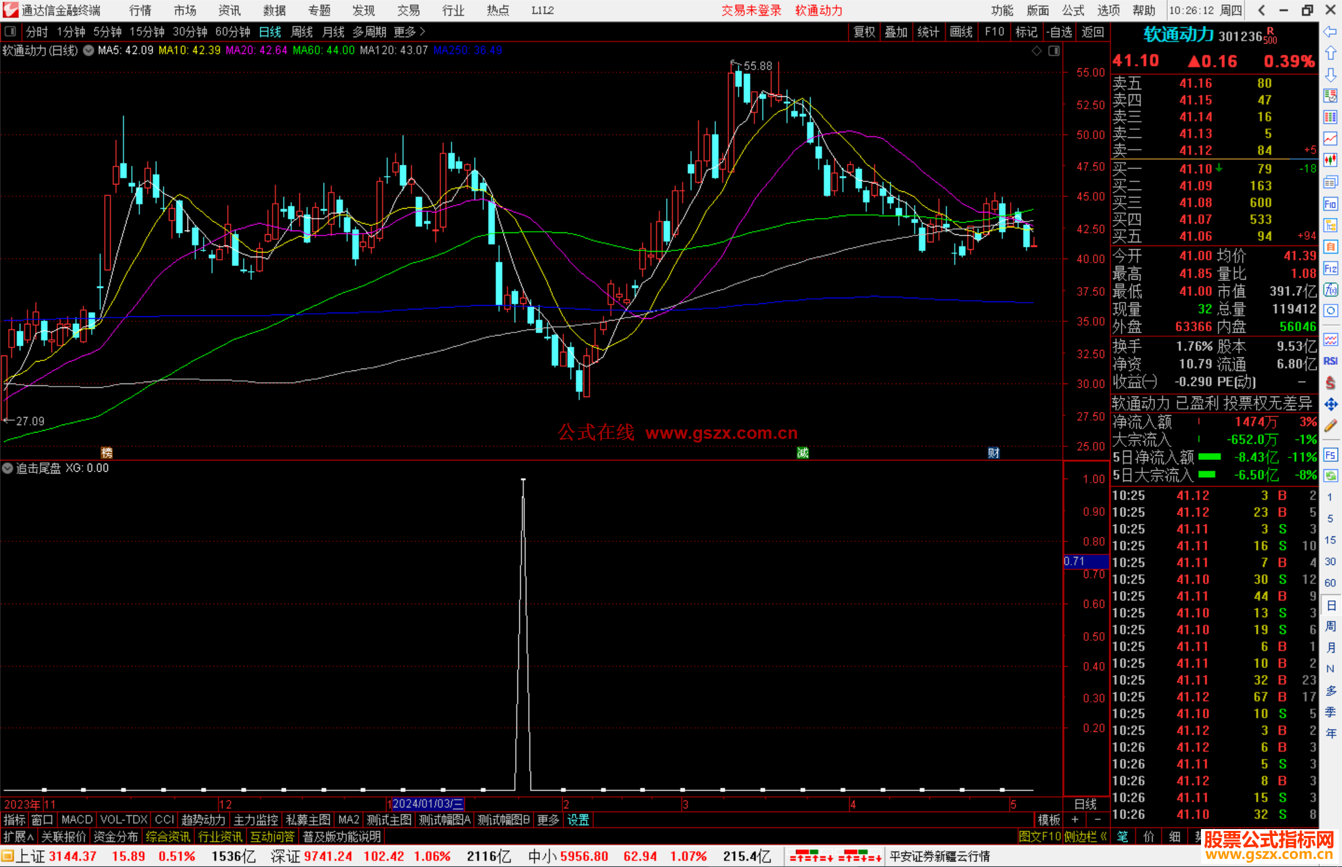
Task: Expand the 扩展 panel at bottom left
Action: [x=18, y=837]
